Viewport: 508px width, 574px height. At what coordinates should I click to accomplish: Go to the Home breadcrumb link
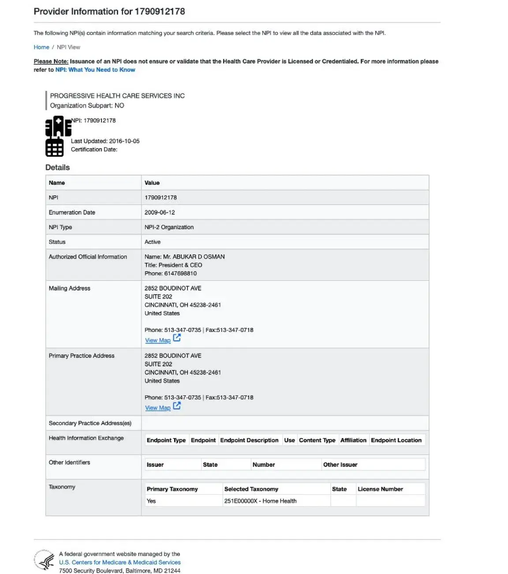41,47
